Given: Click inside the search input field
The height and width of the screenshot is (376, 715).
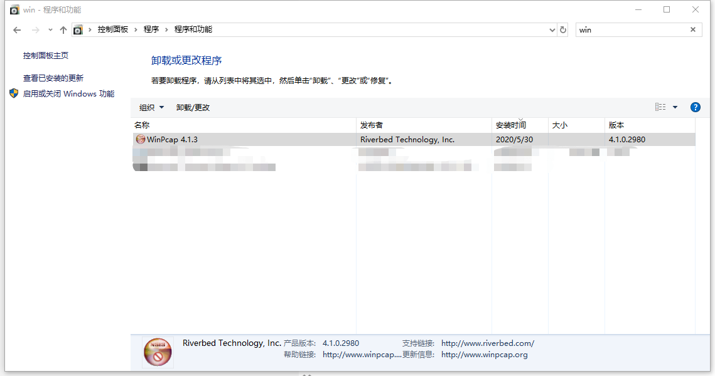Looking at the screenshot, I should pos(628,29).
